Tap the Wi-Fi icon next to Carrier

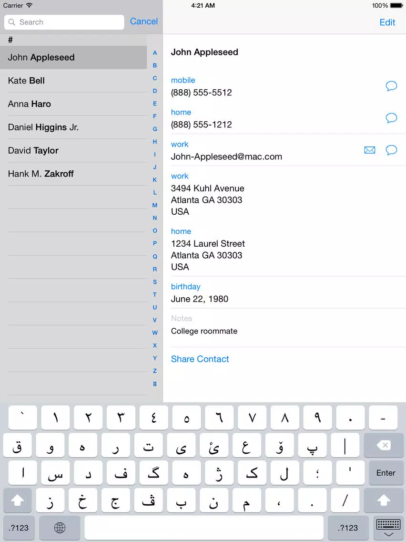[x=30, y=5]
